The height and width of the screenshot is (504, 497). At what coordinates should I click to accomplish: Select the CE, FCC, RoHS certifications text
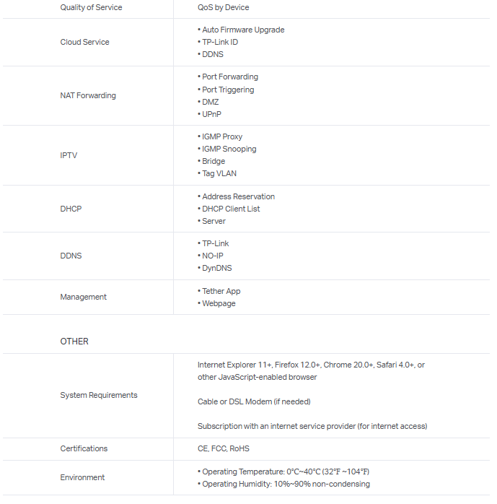(224, 448)
